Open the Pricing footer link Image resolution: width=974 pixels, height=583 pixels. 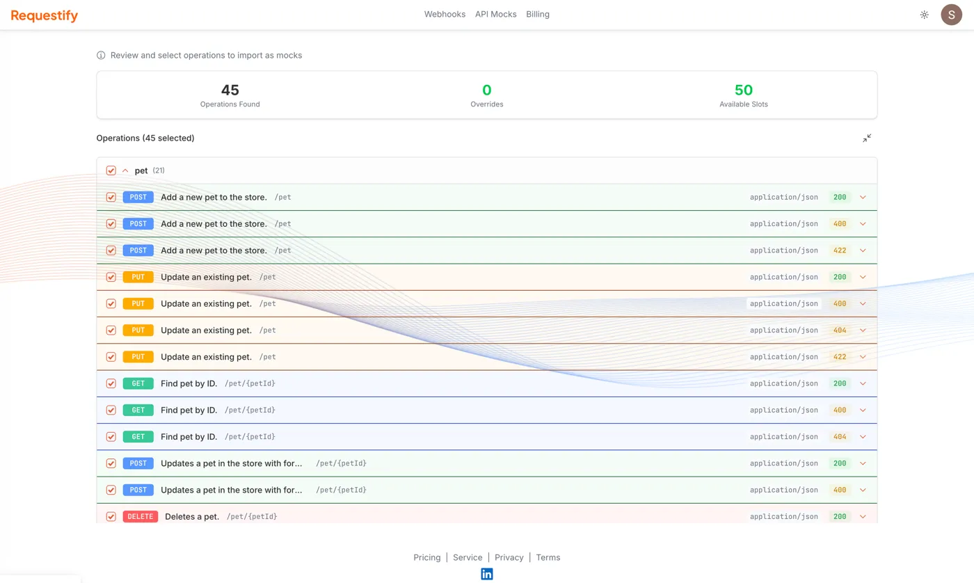pos(427,557)
